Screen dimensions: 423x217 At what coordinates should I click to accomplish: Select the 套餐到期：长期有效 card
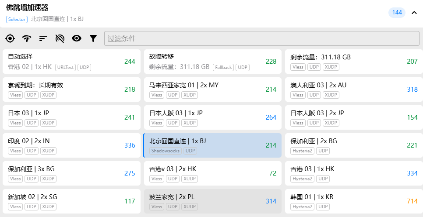(x=71, y=90)
